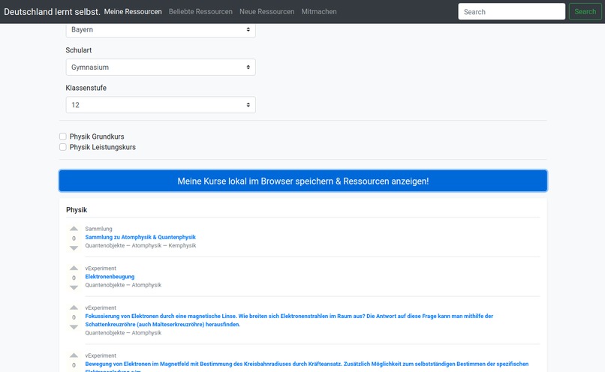Navigate to Neue Ressourcen

tap(267, 11)
